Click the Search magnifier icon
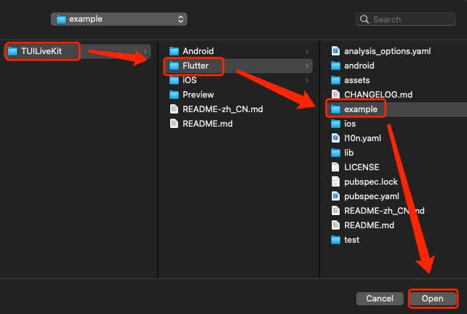The width and height of the screenshot is (467, 314). (x=364, y=19)
